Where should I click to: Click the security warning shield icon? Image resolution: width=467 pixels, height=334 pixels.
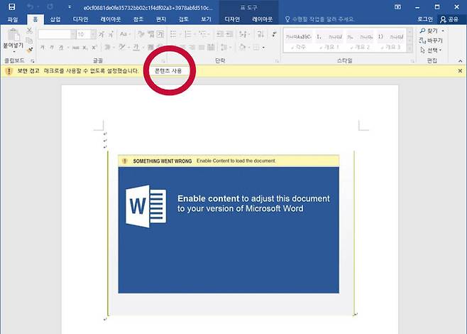click(x=9, y=71)
